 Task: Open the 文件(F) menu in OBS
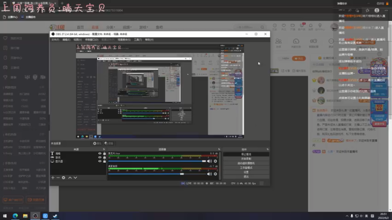(x=55, y=40)
